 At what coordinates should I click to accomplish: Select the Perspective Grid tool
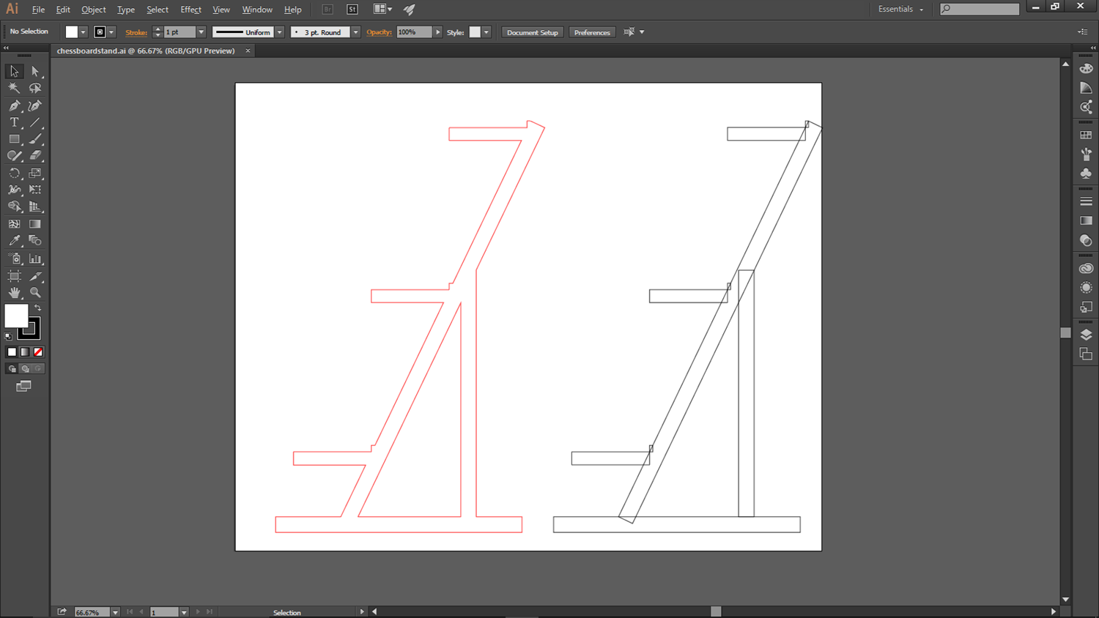34,206
